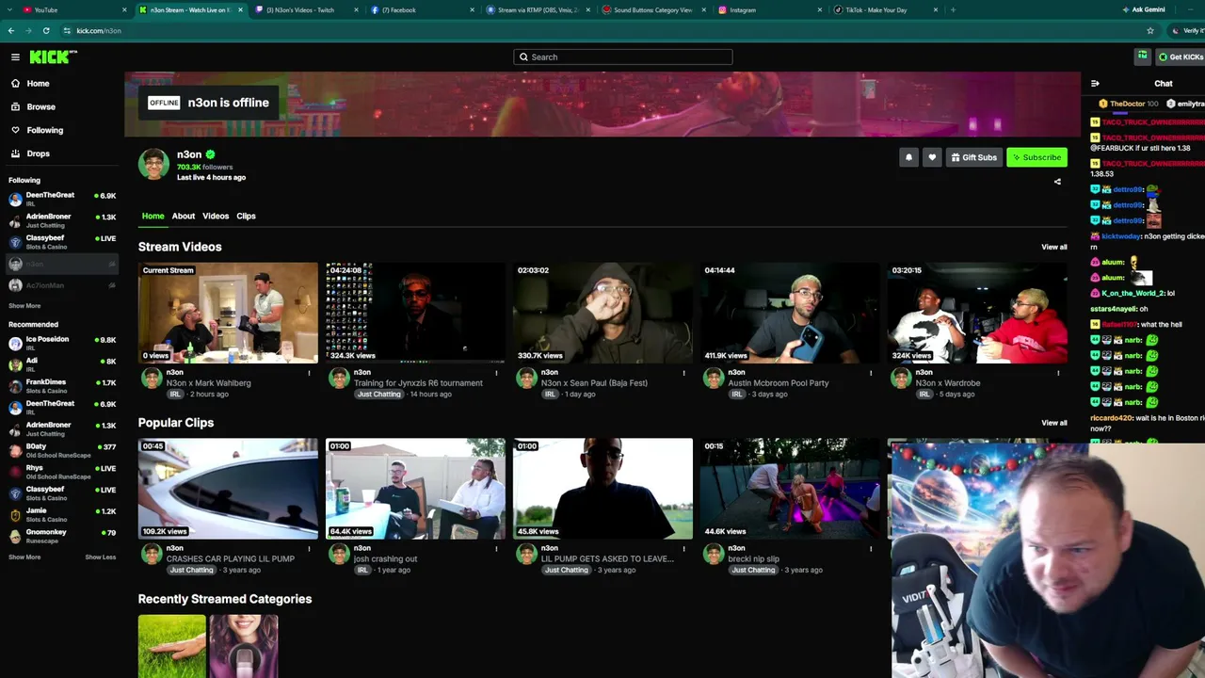Open options menu for Crashes Car clip

(309, 549)
